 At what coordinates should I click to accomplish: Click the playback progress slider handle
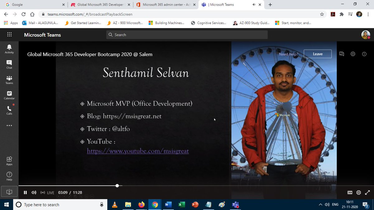(117, 186)
